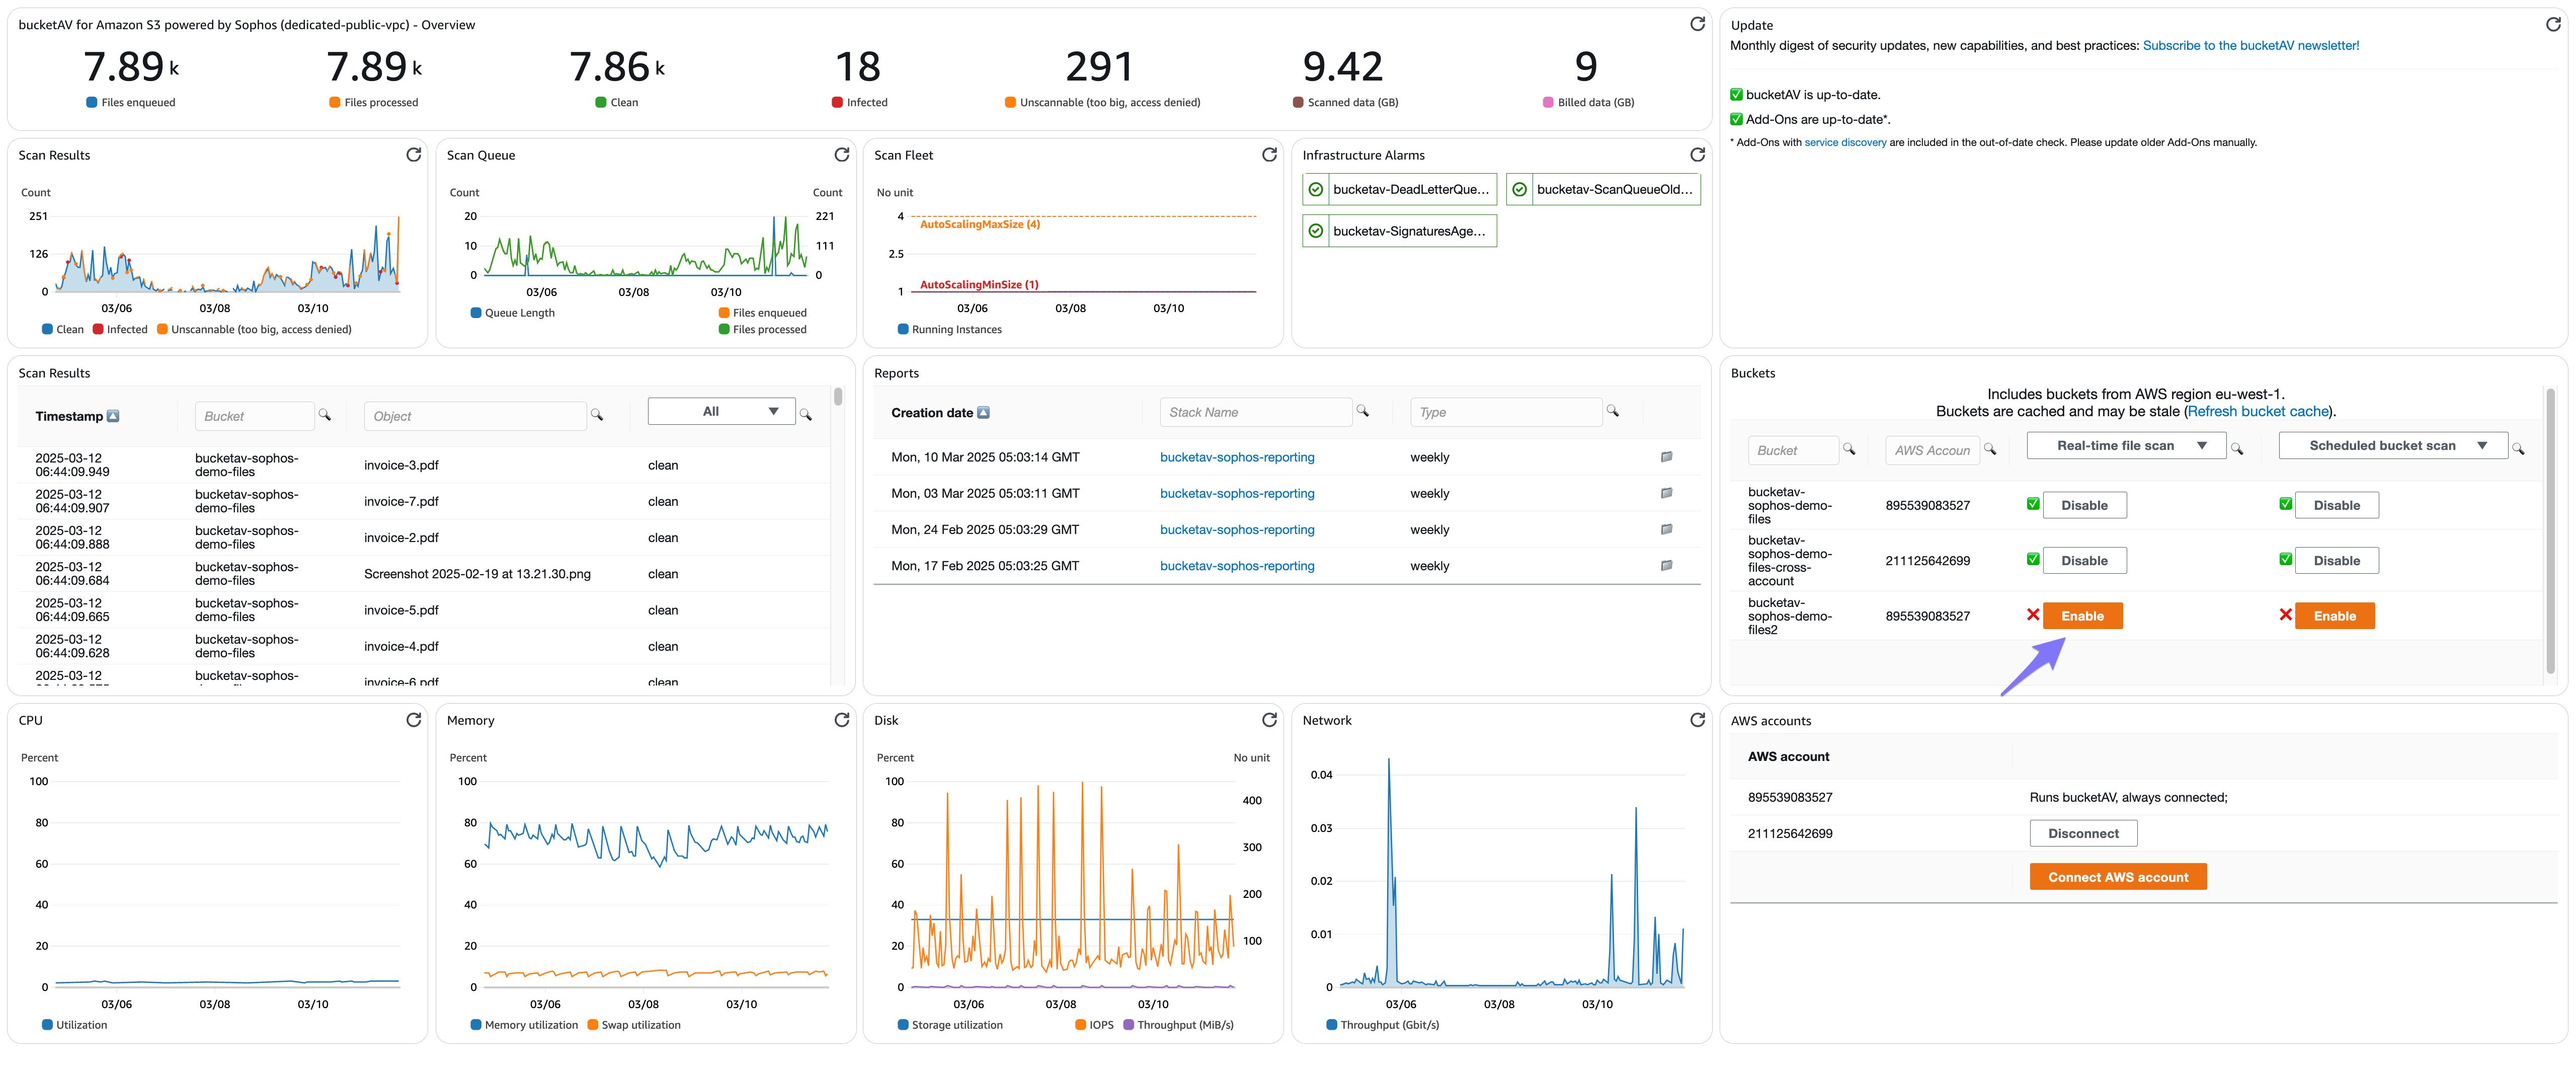Toggle Clean legend in Scan Results chart
The width and height of the screenshot is (2576, 1074).
coord(63,329)
